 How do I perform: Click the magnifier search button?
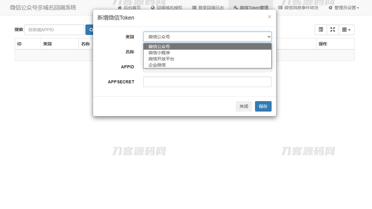pos(91,30)
